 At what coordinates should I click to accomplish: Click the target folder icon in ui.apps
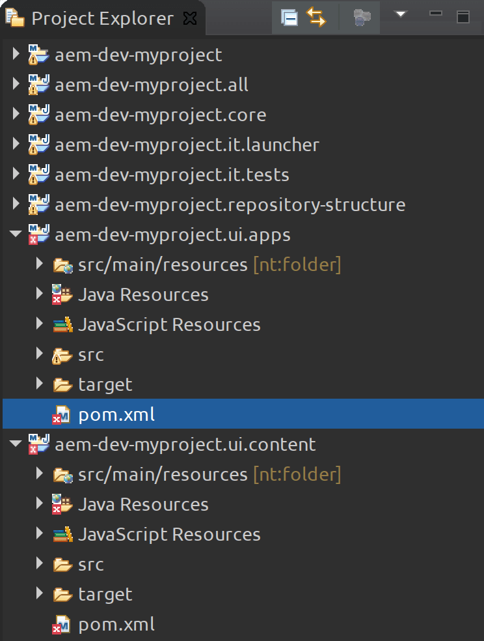63,385
